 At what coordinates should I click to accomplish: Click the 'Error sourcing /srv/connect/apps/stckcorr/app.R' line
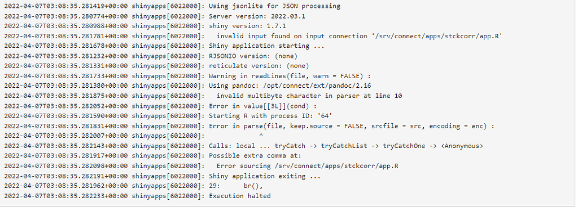202,166
